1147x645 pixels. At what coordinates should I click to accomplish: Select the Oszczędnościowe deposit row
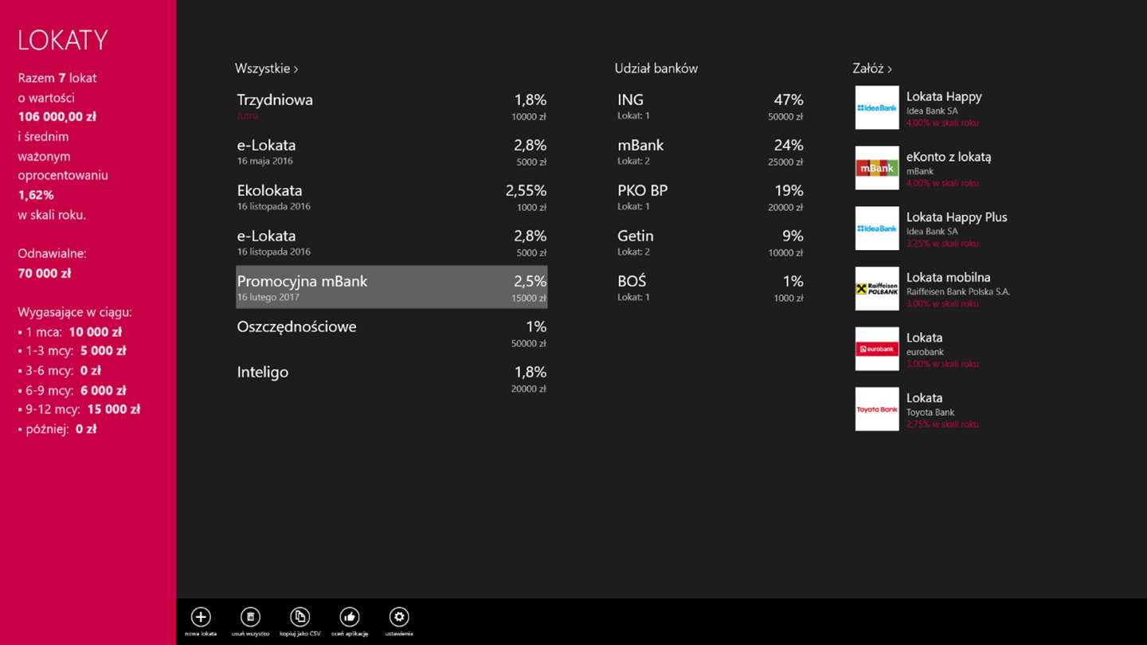tap(391, 333)
